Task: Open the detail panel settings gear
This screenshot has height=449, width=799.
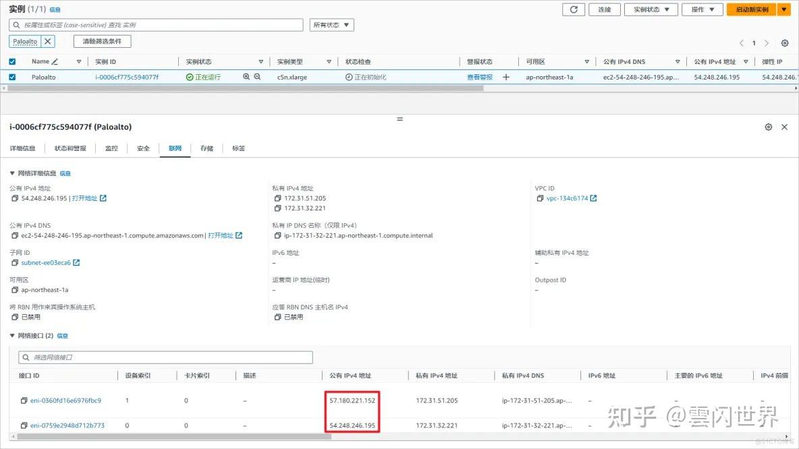Action: (x=768, y=127)
